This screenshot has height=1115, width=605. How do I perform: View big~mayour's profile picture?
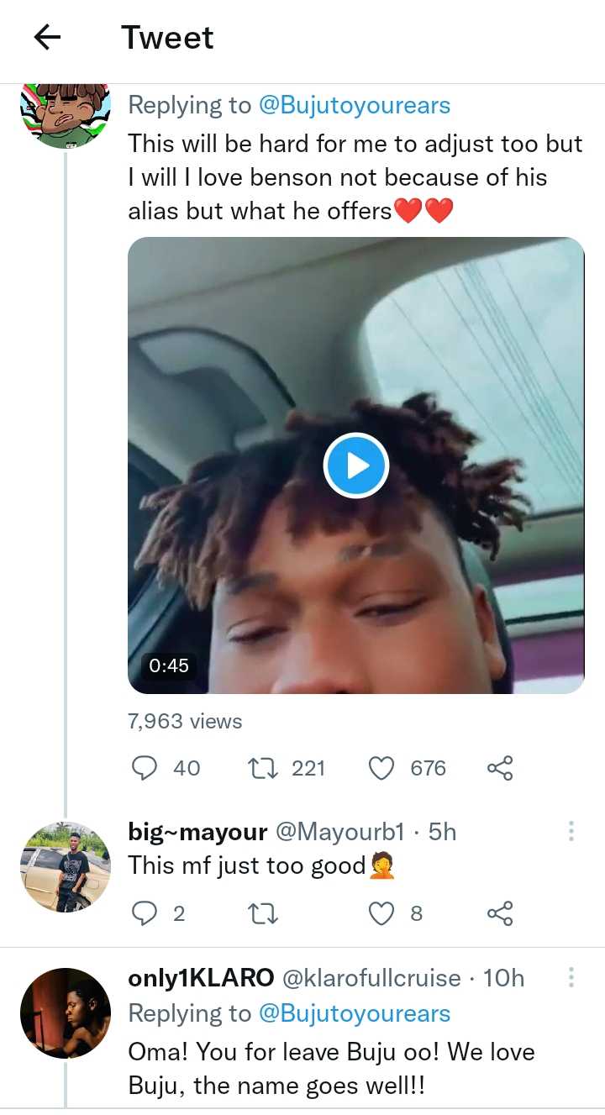click(66, 866)
